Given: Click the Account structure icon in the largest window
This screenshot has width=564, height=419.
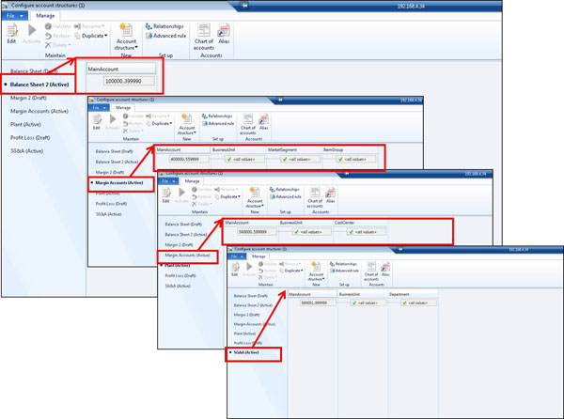Looking at the screenshot, I should click(126, 36).
